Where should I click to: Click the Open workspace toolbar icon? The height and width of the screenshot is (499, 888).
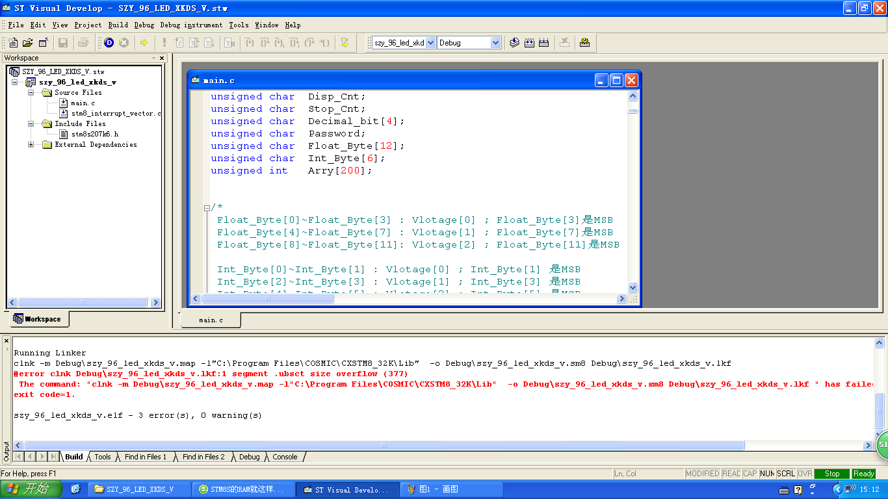click(43, 43)
